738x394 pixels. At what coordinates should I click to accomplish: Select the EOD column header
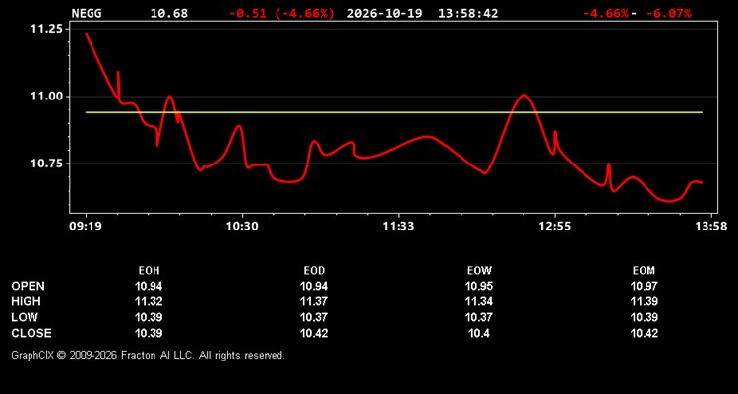tap(314, 271)
